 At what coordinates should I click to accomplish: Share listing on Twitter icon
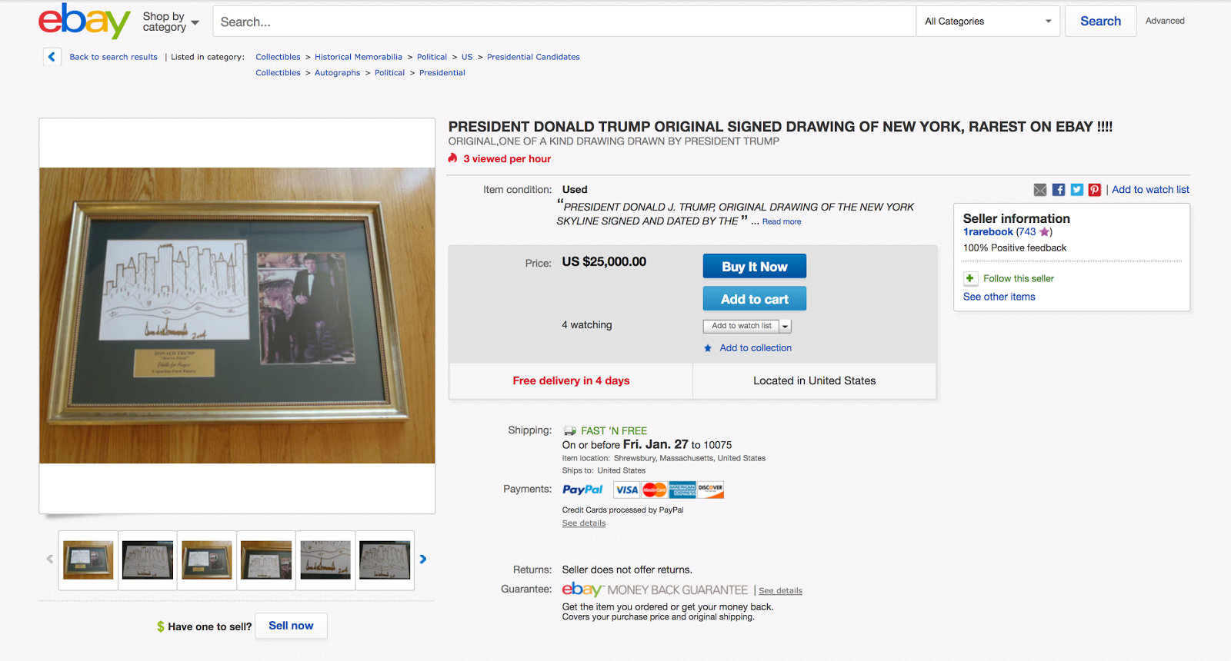tap(1077, 190)
